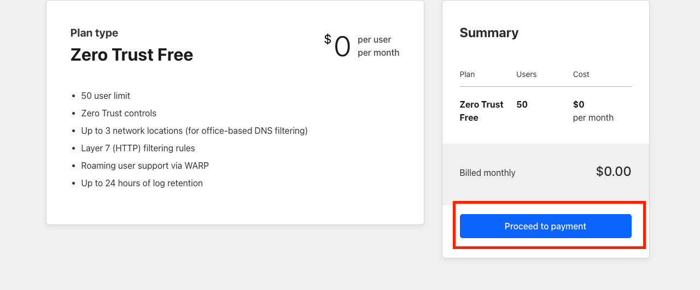
Task: Click the Cost column header
Action: [581, 74]
